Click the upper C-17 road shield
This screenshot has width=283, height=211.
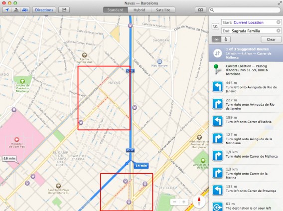pos(131,71)
